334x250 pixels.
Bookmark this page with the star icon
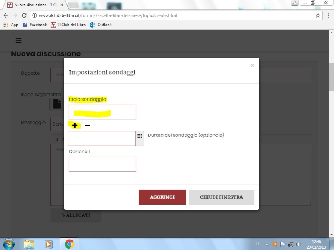pos(318,15)
